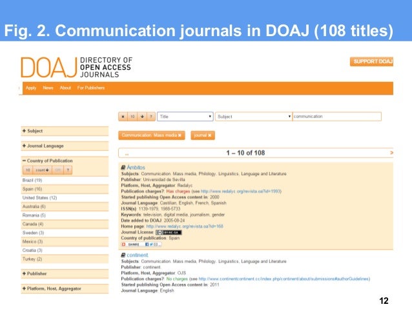Open the Ámbitos publication charges redalyc link
412x309 pixels.
pos(241,191)
